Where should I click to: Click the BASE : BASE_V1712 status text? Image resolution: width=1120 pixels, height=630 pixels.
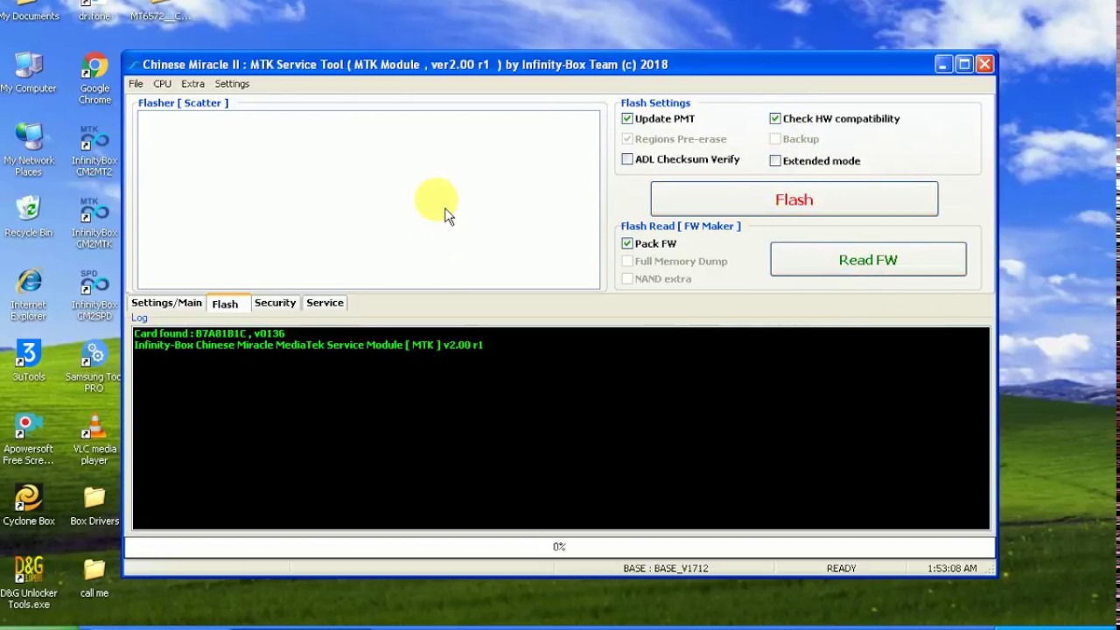pos(666,569)
